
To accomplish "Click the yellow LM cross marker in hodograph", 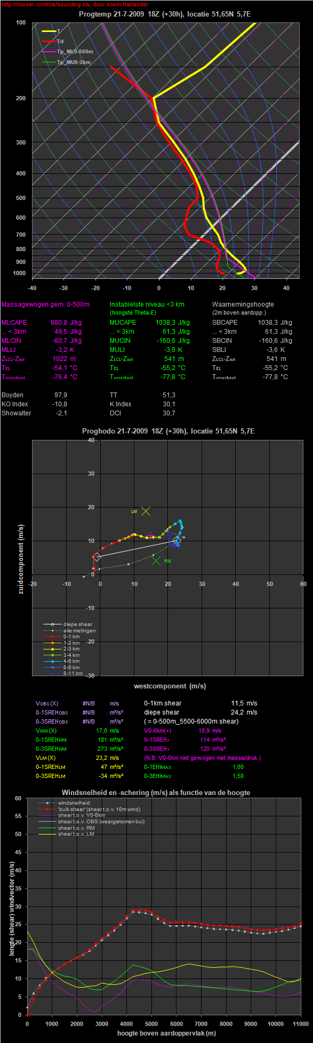I will [146, 511].
